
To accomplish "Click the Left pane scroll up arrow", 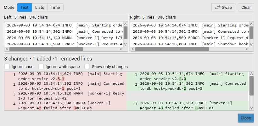I will click(125, 24).
